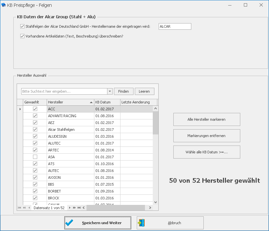Go to next record navigator arrow
Screen dimensions: 269x231
pyautogui.click(x=70, y=208)
